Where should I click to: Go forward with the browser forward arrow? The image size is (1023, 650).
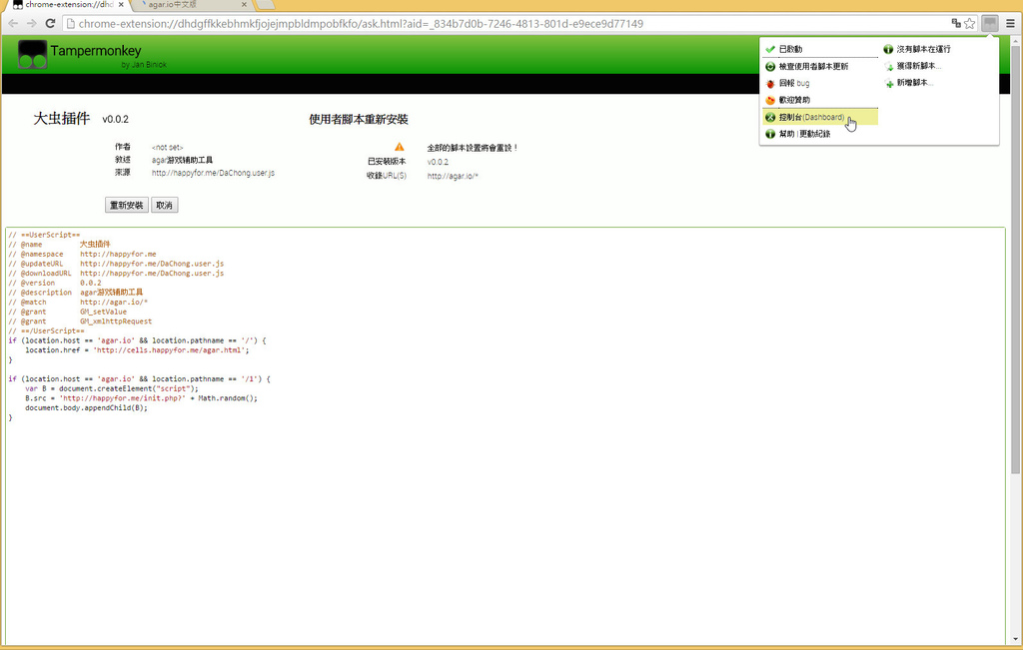click(x=31, y=24)
